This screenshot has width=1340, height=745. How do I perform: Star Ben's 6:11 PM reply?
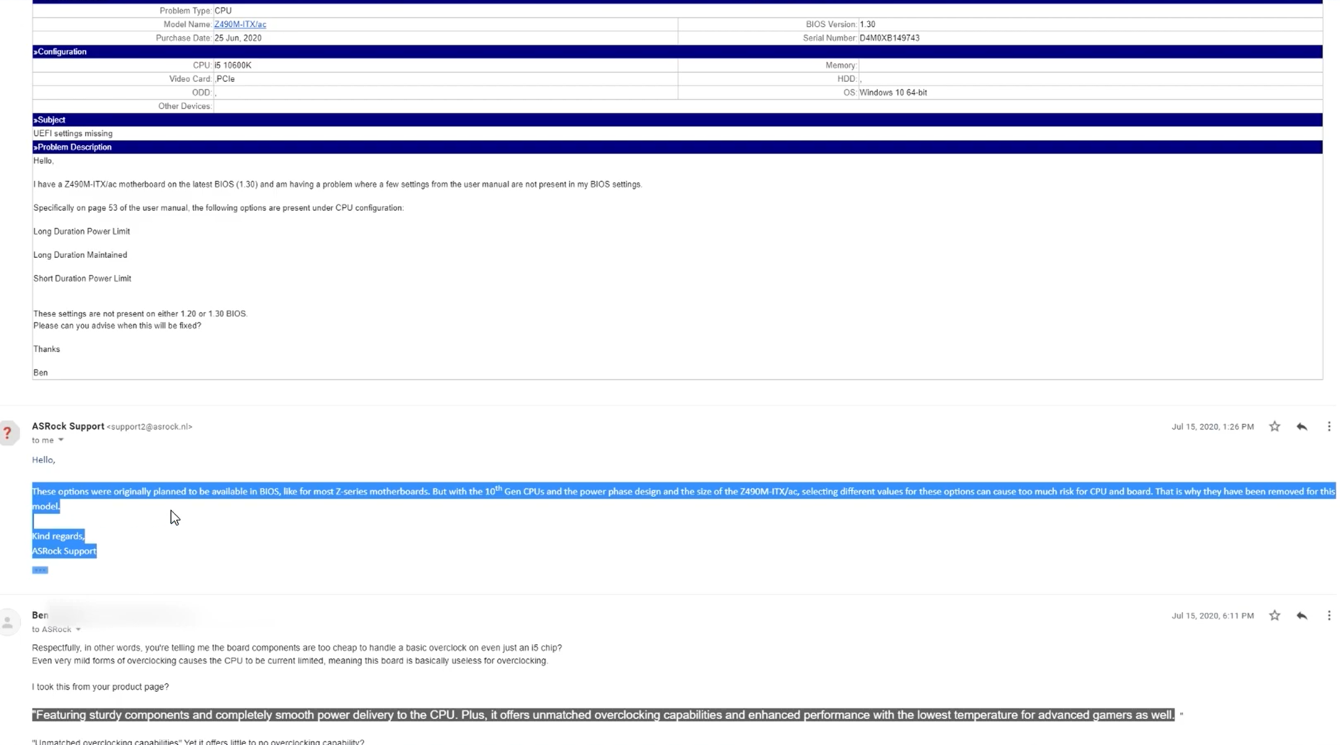(x=1274, y=615)
